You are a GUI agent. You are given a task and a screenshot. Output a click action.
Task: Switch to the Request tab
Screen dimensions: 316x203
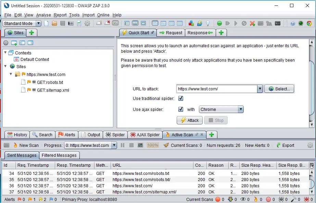click(171, 33)
